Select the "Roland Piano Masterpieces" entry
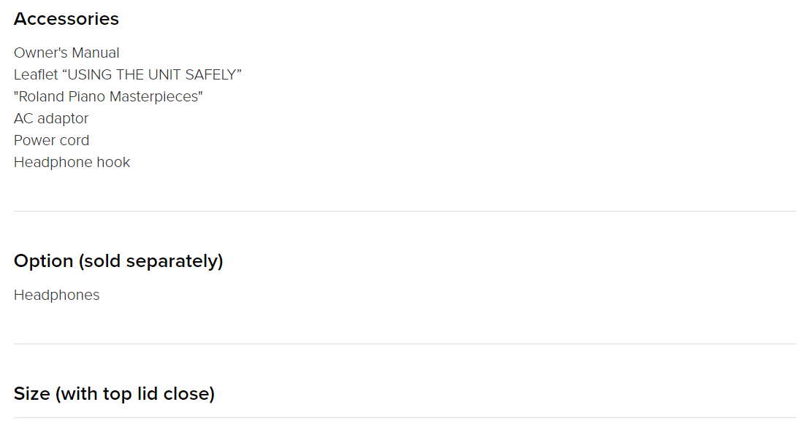The width and height of the screenshot is (797, 437). [x=108, y=96]
